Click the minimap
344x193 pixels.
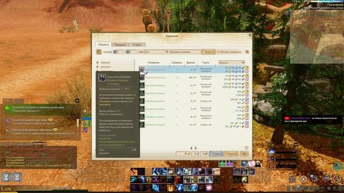tap(317, 36)
